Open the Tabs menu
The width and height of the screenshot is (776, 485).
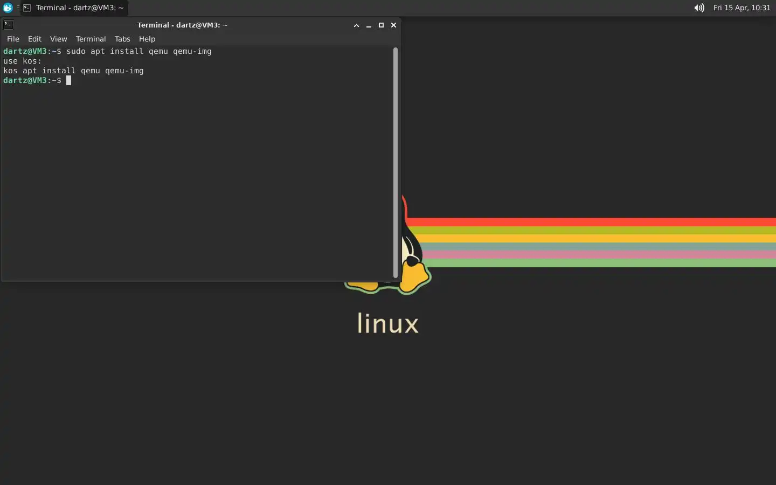[122, 39]
